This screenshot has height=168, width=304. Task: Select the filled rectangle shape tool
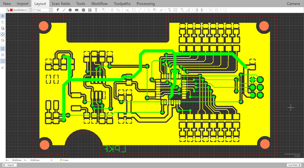point(77,10)
